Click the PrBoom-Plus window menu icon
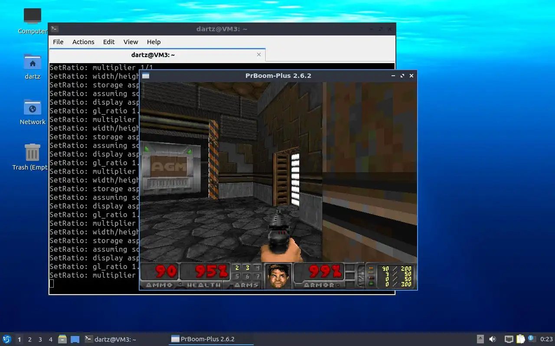This screenshot has width=555, height=346. [146, 76]
